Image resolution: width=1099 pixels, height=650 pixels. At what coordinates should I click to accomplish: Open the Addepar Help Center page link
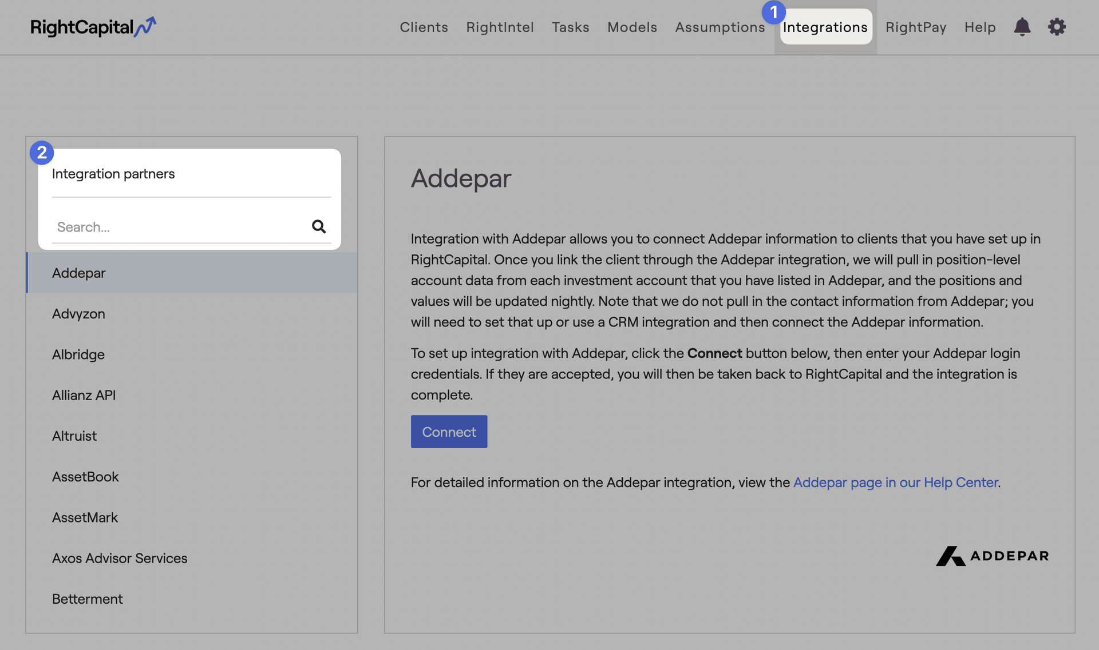(895, 482)
